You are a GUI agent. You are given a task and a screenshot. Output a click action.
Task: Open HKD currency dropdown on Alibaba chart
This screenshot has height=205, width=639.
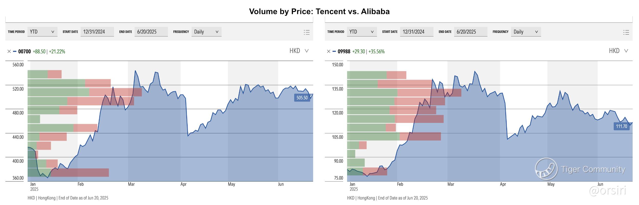coord(619,51)
